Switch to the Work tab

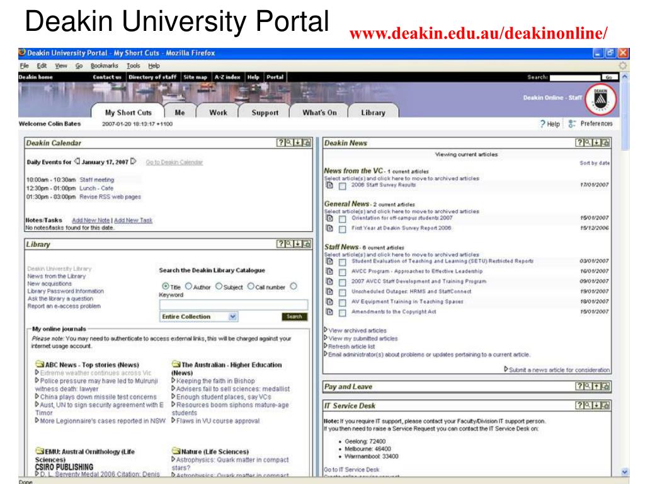(218, 112)
